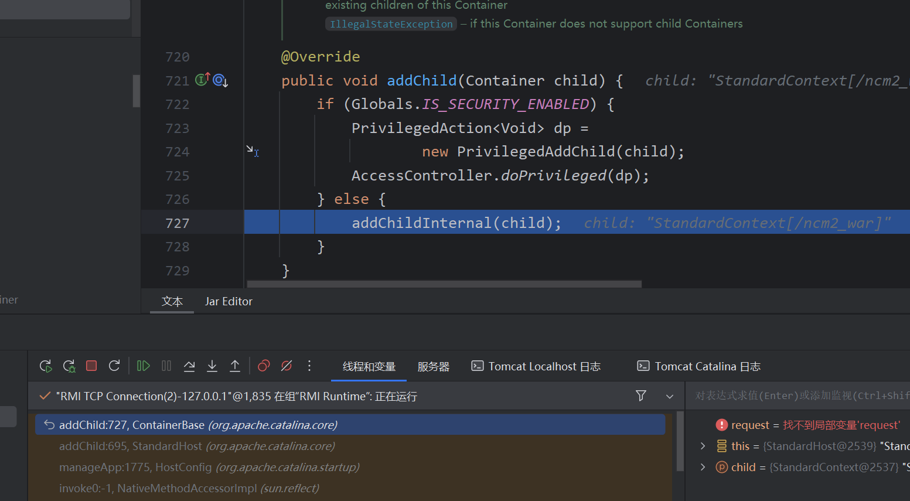Image resolution: width=910 pixels, height=501 pixels.
Task: Expand the 'child' StandardContext variable
Action: coord(703,467)
